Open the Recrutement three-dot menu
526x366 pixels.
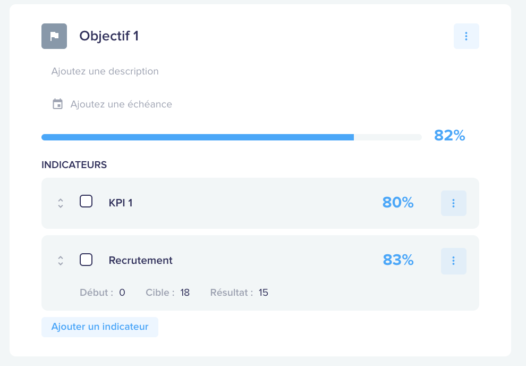coord(454,261)
